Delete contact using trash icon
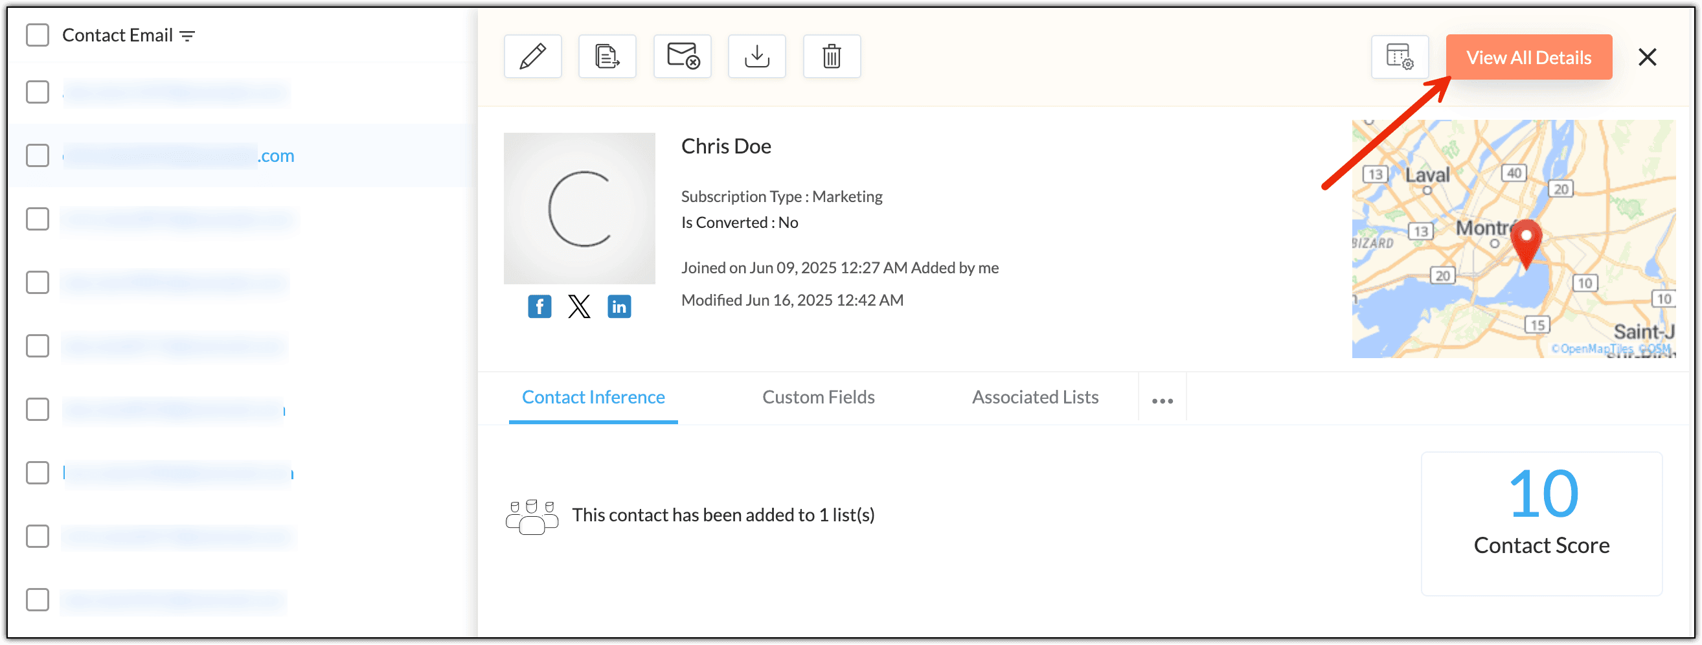This screenshot has width=1702, height=645. pyautogui.click(x=831, y=57)
